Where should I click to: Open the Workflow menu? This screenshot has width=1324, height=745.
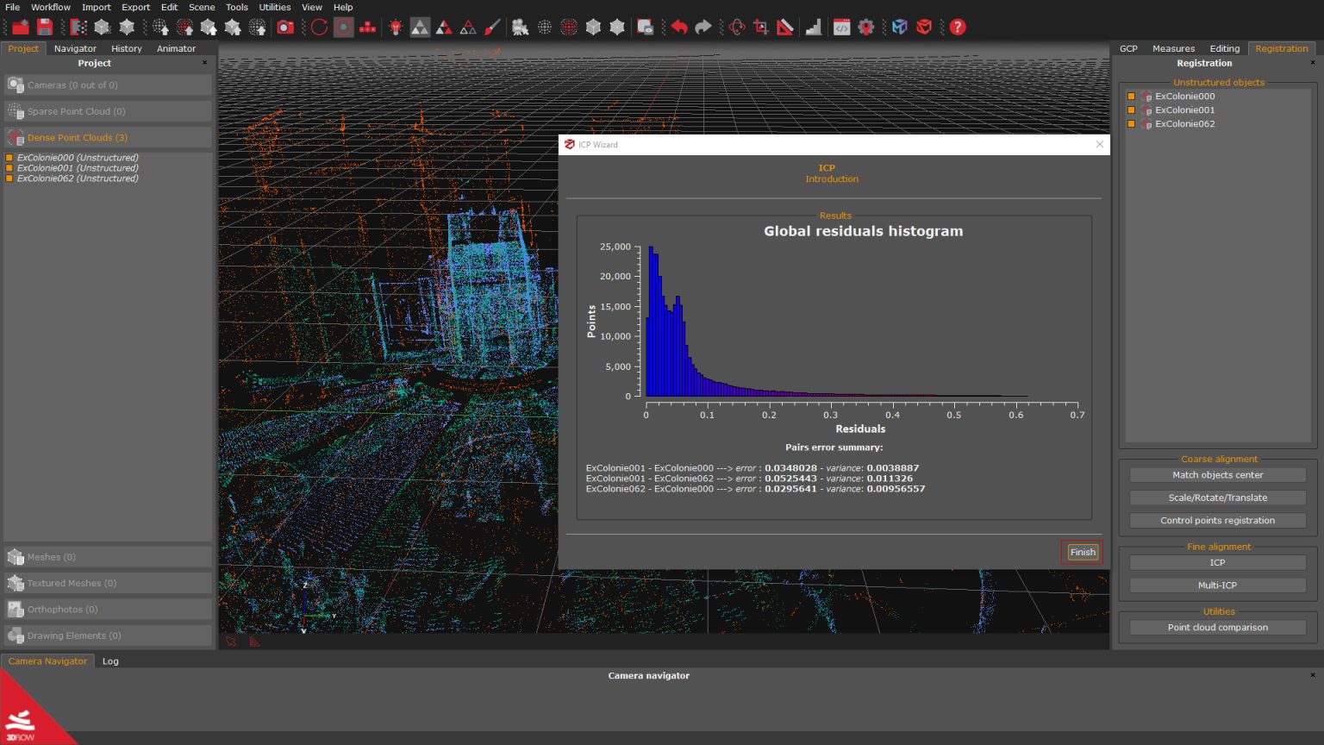(50, 7)
